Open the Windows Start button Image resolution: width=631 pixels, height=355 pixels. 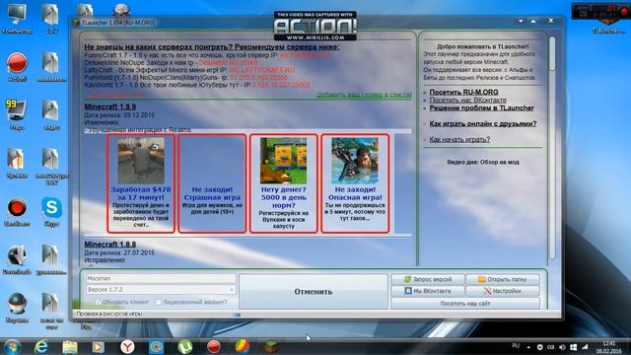[x=13, y=346]
